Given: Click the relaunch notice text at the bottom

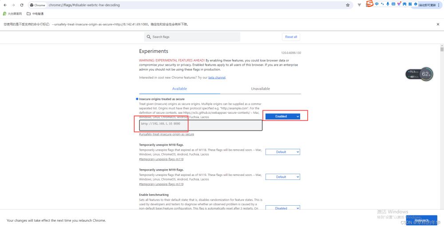Looking at the screenshot, I should (x=56, y=220).
